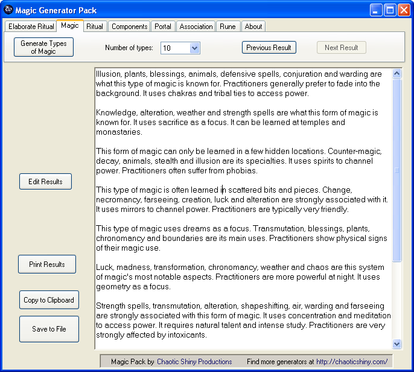Click the paragraph starting 'Illusion, plants, blessings'
This screenshot has height=372, width=414.
[239, 83]
